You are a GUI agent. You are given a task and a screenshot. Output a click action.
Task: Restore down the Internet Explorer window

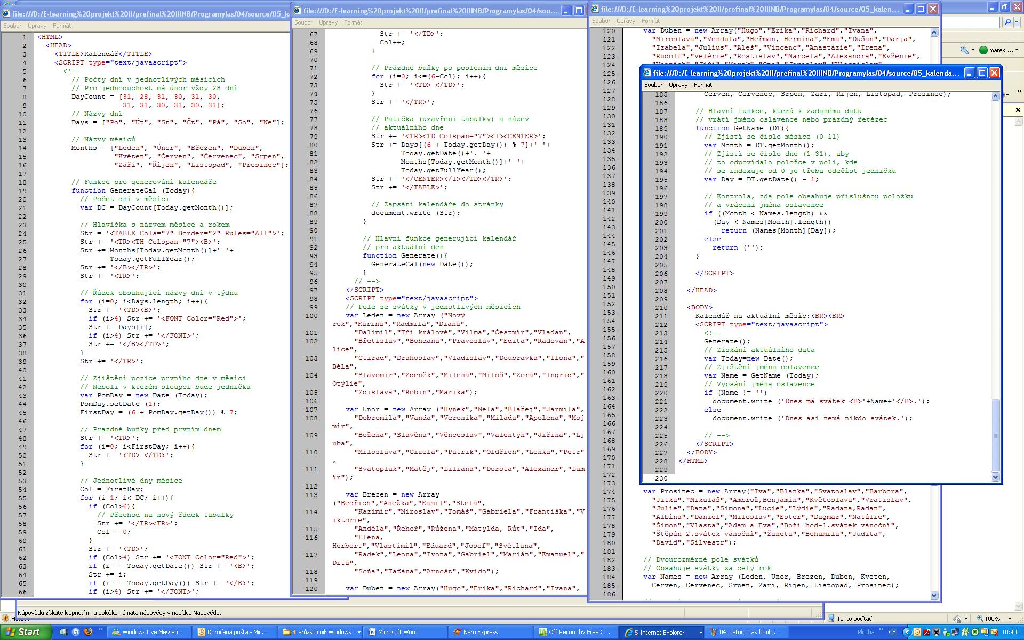click(1005, 6)
